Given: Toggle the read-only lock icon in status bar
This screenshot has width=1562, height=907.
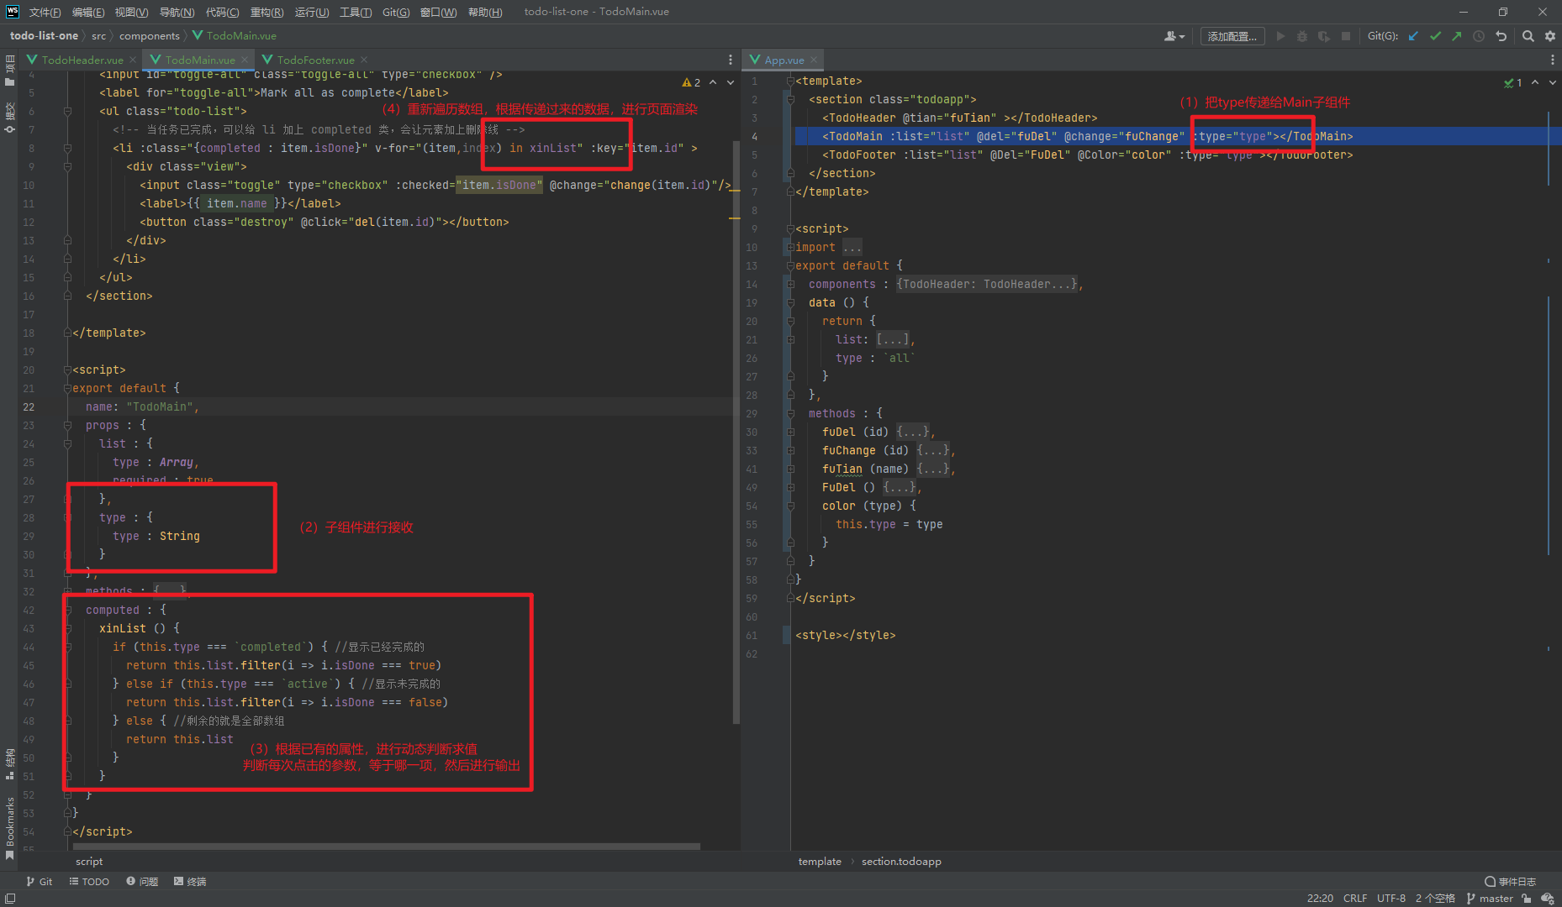Looking at the screenshot, I should click(1527, 899).
